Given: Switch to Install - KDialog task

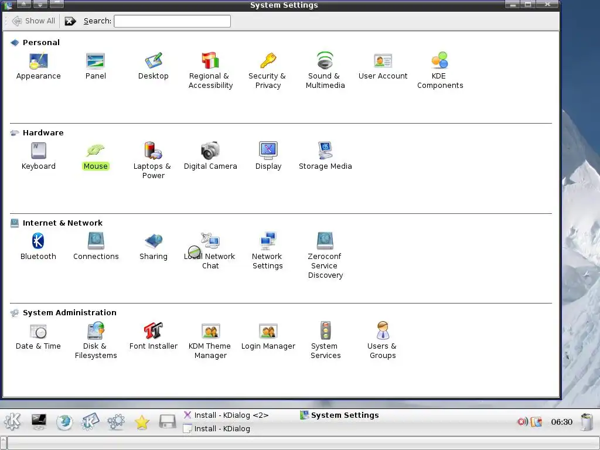Looking at the screenshot, I should click(x=217, y=428).
